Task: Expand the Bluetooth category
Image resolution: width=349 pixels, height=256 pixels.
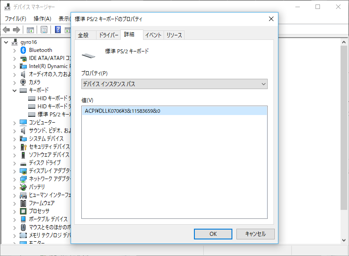Action: (15, 51)
